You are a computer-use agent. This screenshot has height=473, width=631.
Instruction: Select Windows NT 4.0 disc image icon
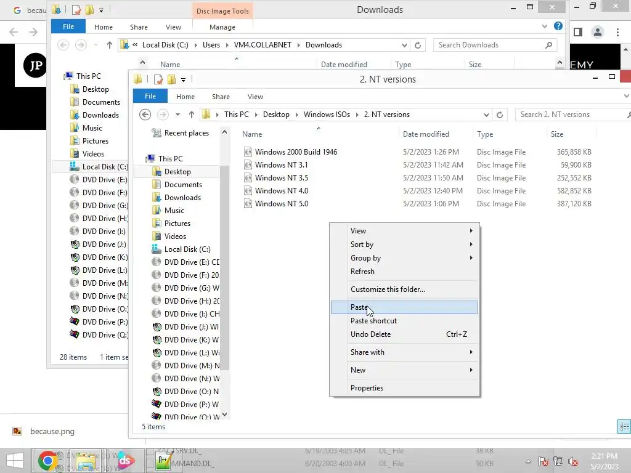[x=248, y=190]
